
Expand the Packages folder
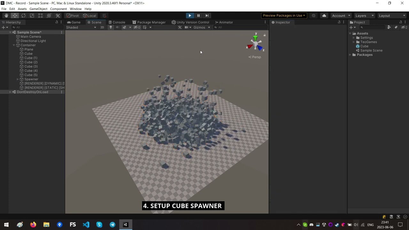click(x=350, y=55)
